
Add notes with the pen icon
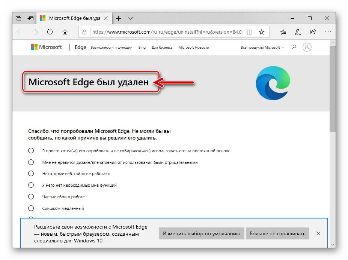point(298,32)
